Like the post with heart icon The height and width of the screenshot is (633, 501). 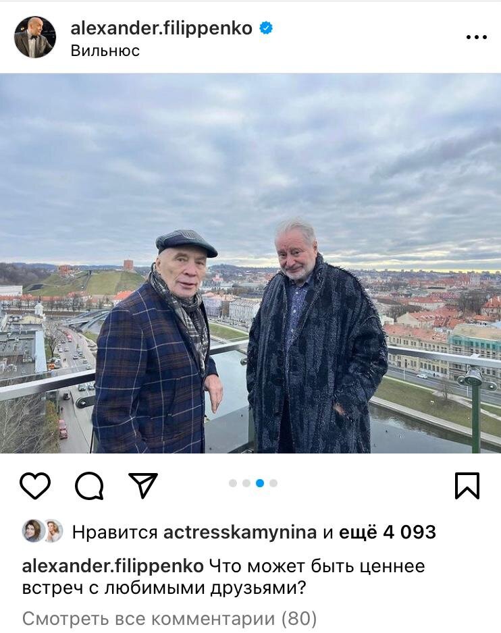(x=35, y=485)
